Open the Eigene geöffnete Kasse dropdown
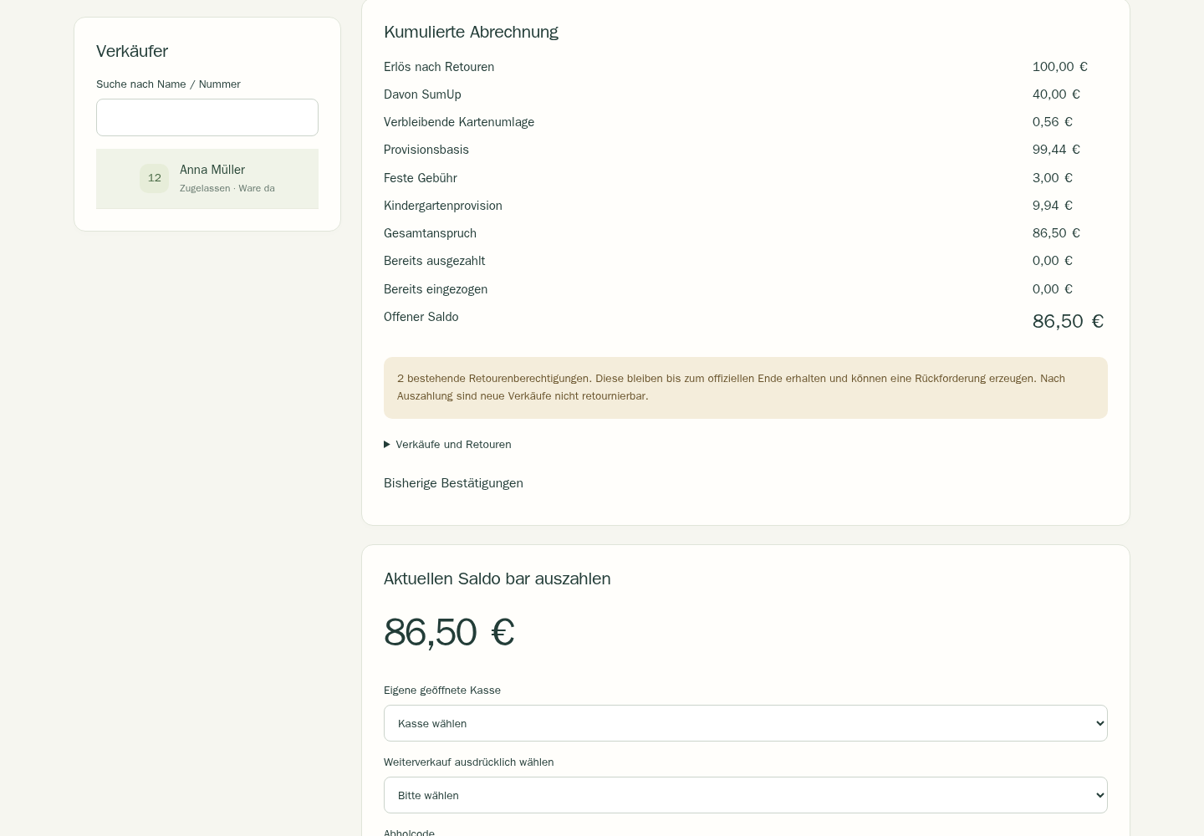Viewport: 1204px width, 836px height. pos(746,723)
